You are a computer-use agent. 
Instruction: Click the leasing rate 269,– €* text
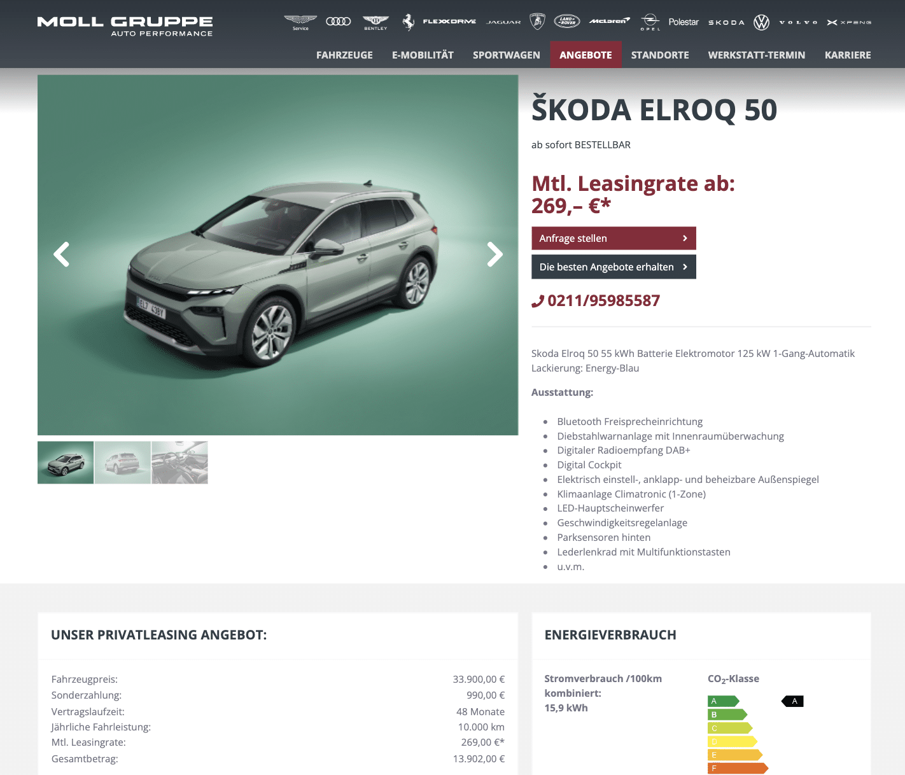click(x=571, y=206)
